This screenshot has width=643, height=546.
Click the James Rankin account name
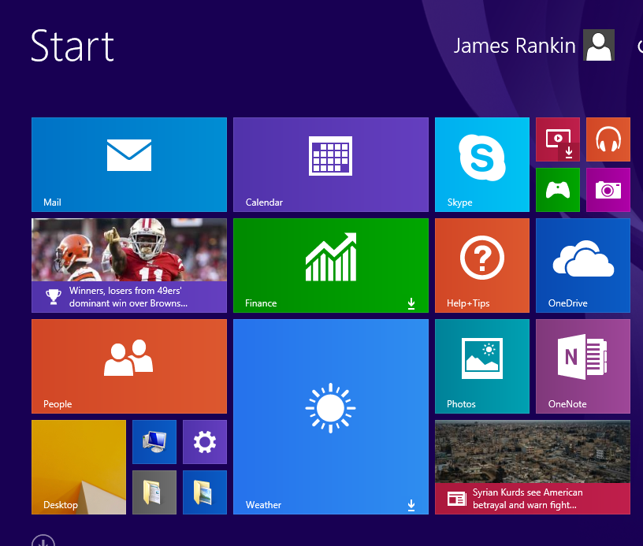tap(515, 46)
